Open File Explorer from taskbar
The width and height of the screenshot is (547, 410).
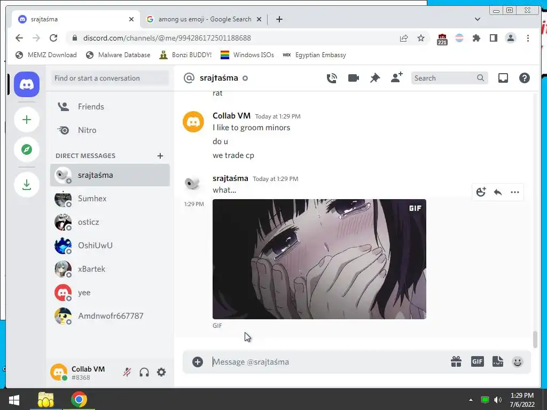[x=46, y=399]
